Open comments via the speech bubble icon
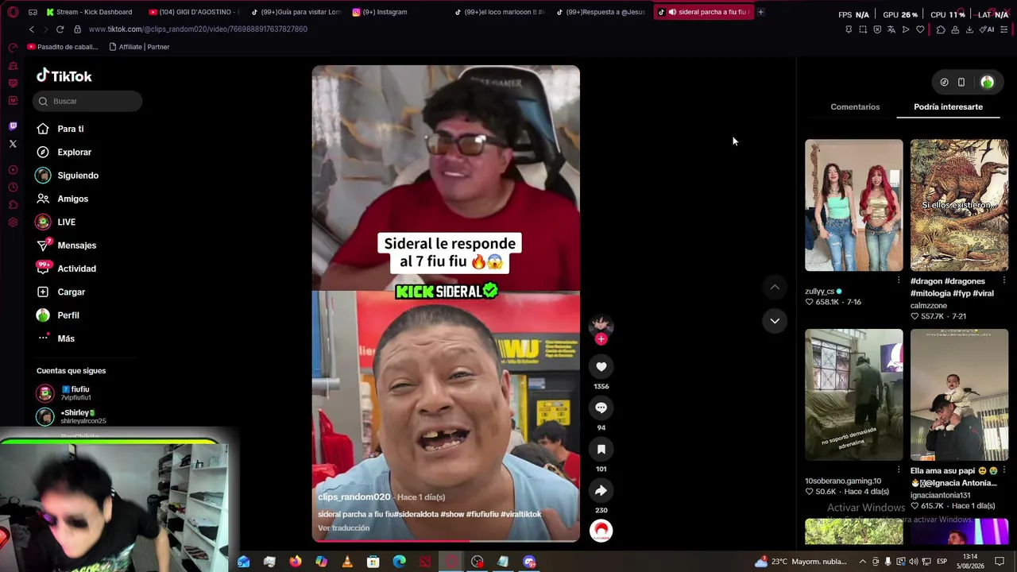The image size is (1017, 572). (x=601, y=408)
